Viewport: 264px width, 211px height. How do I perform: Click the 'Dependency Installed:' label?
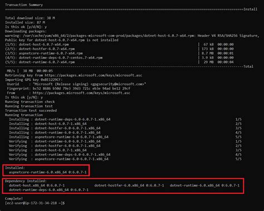(26, 181)
